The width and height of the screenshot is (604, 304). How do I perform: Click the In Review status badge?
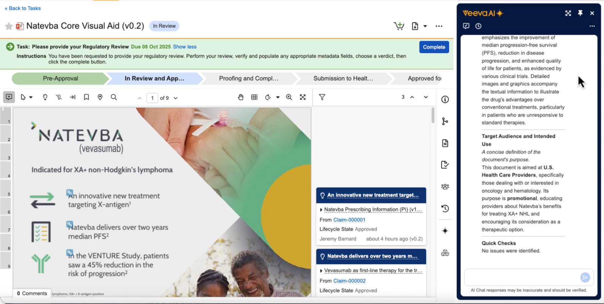164,26
